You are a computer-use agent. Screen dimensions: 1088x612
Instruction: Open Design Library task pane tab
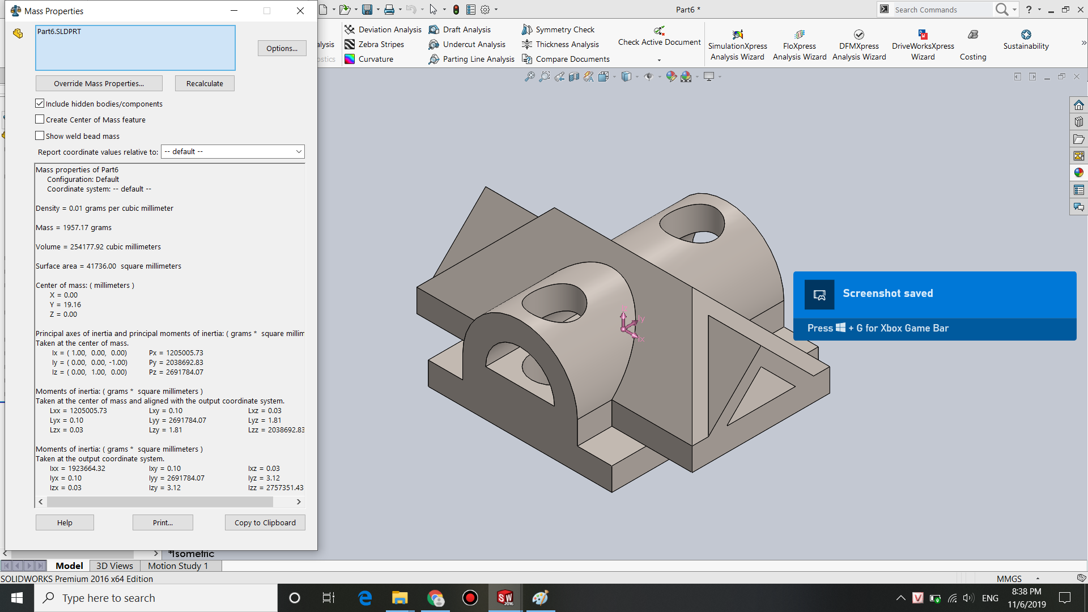pyautogui.click(x=1079, y=122)
